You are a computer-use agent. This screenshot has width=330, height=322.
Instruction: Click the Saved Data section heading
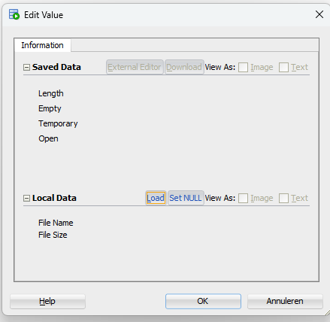pos(56,67)
